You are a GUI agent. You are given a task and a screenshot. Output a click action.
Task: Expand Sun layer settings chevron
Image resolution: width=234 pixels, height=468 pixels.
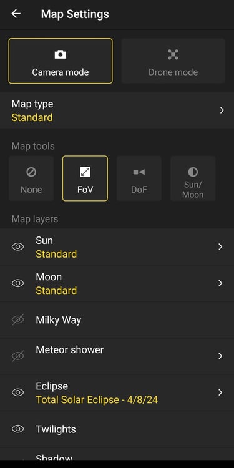220,247
